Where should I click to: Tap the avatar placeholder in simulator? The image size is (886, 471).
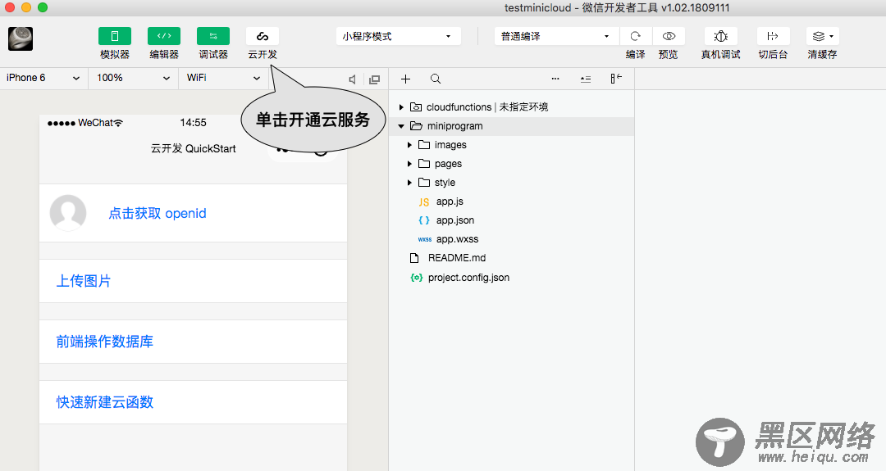tap(68, 213)
